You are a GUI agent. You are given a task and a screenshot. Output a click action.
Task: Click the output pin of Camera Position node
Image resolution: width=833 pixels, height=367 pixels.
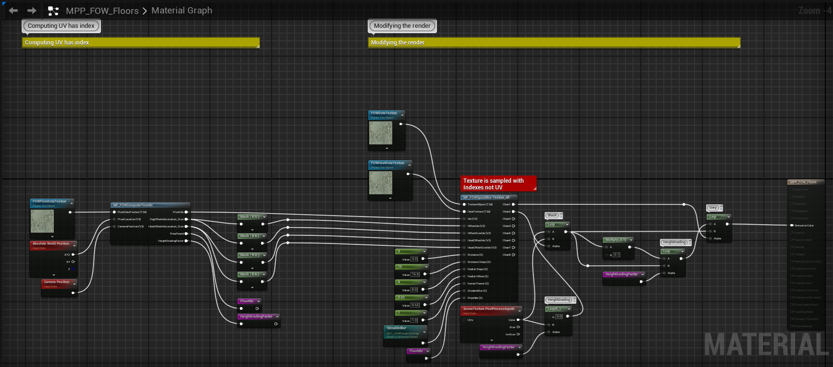(x=73, y=293)
